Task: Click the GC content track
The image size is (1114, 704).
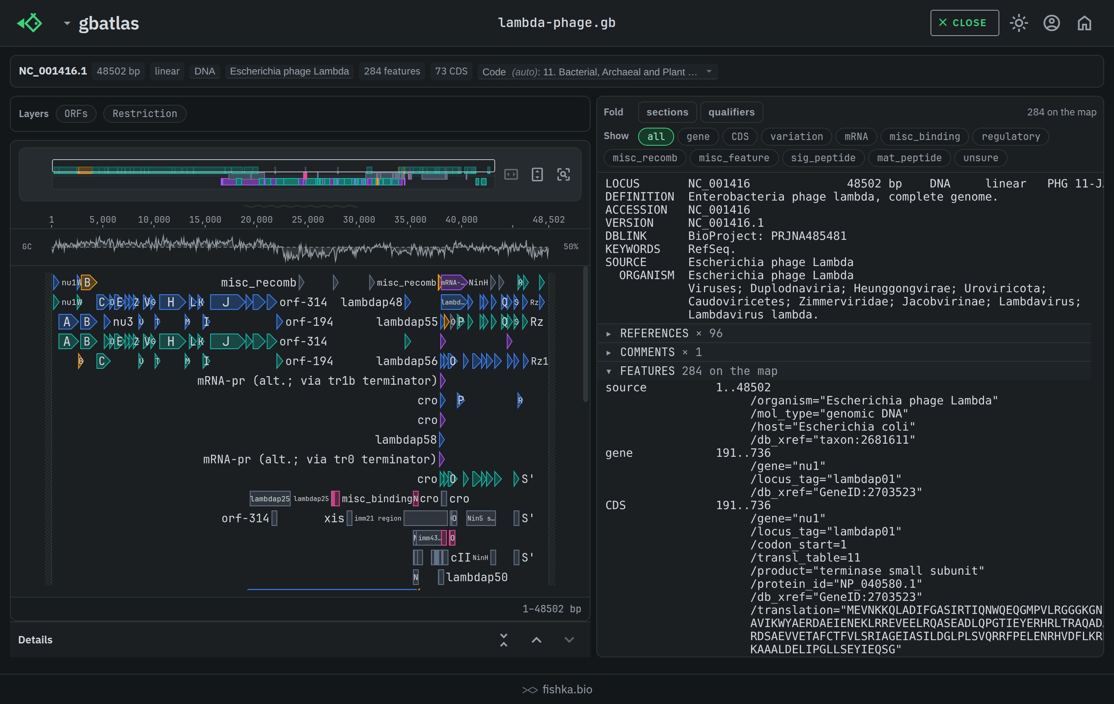Action: click(x=300, y=247)
